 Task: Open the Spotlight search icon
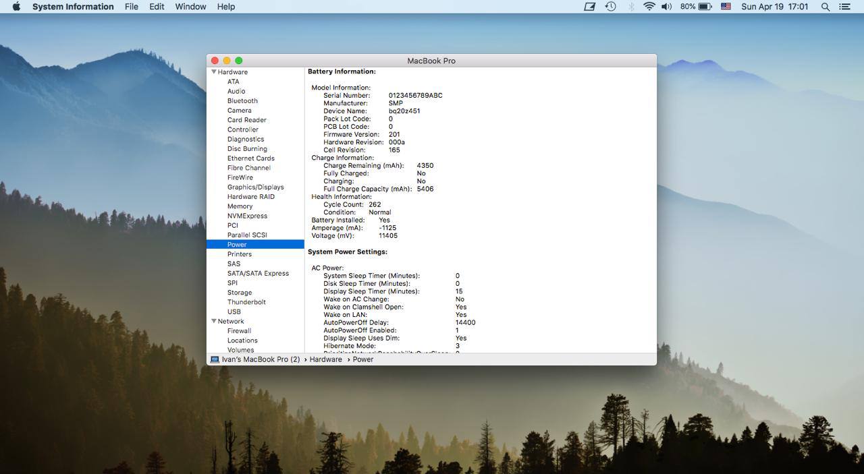tap(825, 6)
